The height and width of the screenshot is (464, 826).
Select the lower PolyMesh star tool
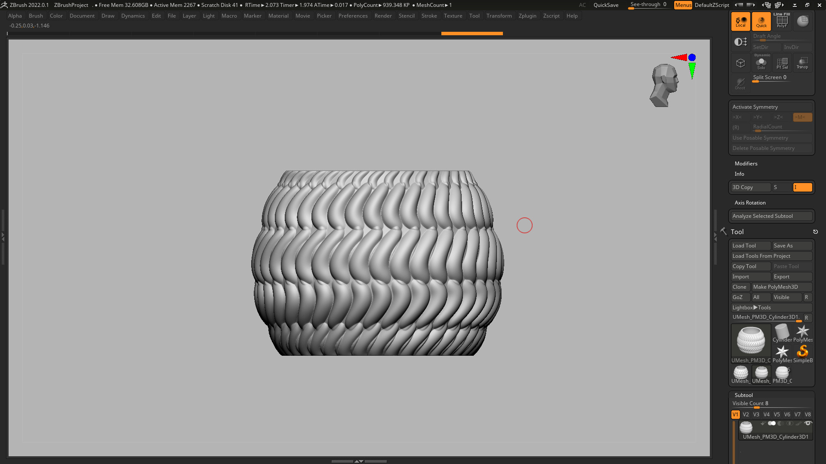pos(782,354)
